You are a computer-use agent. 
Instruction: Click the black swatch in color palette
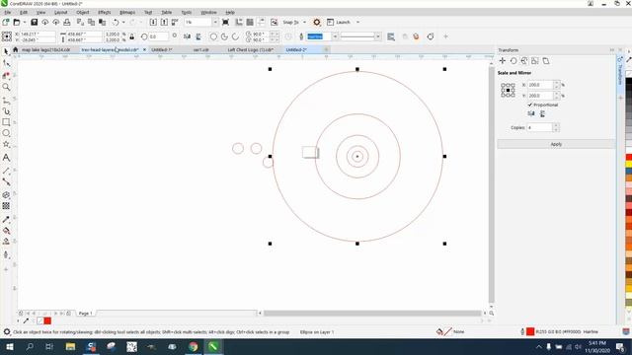pyautogui.click(x=629, y=82)
